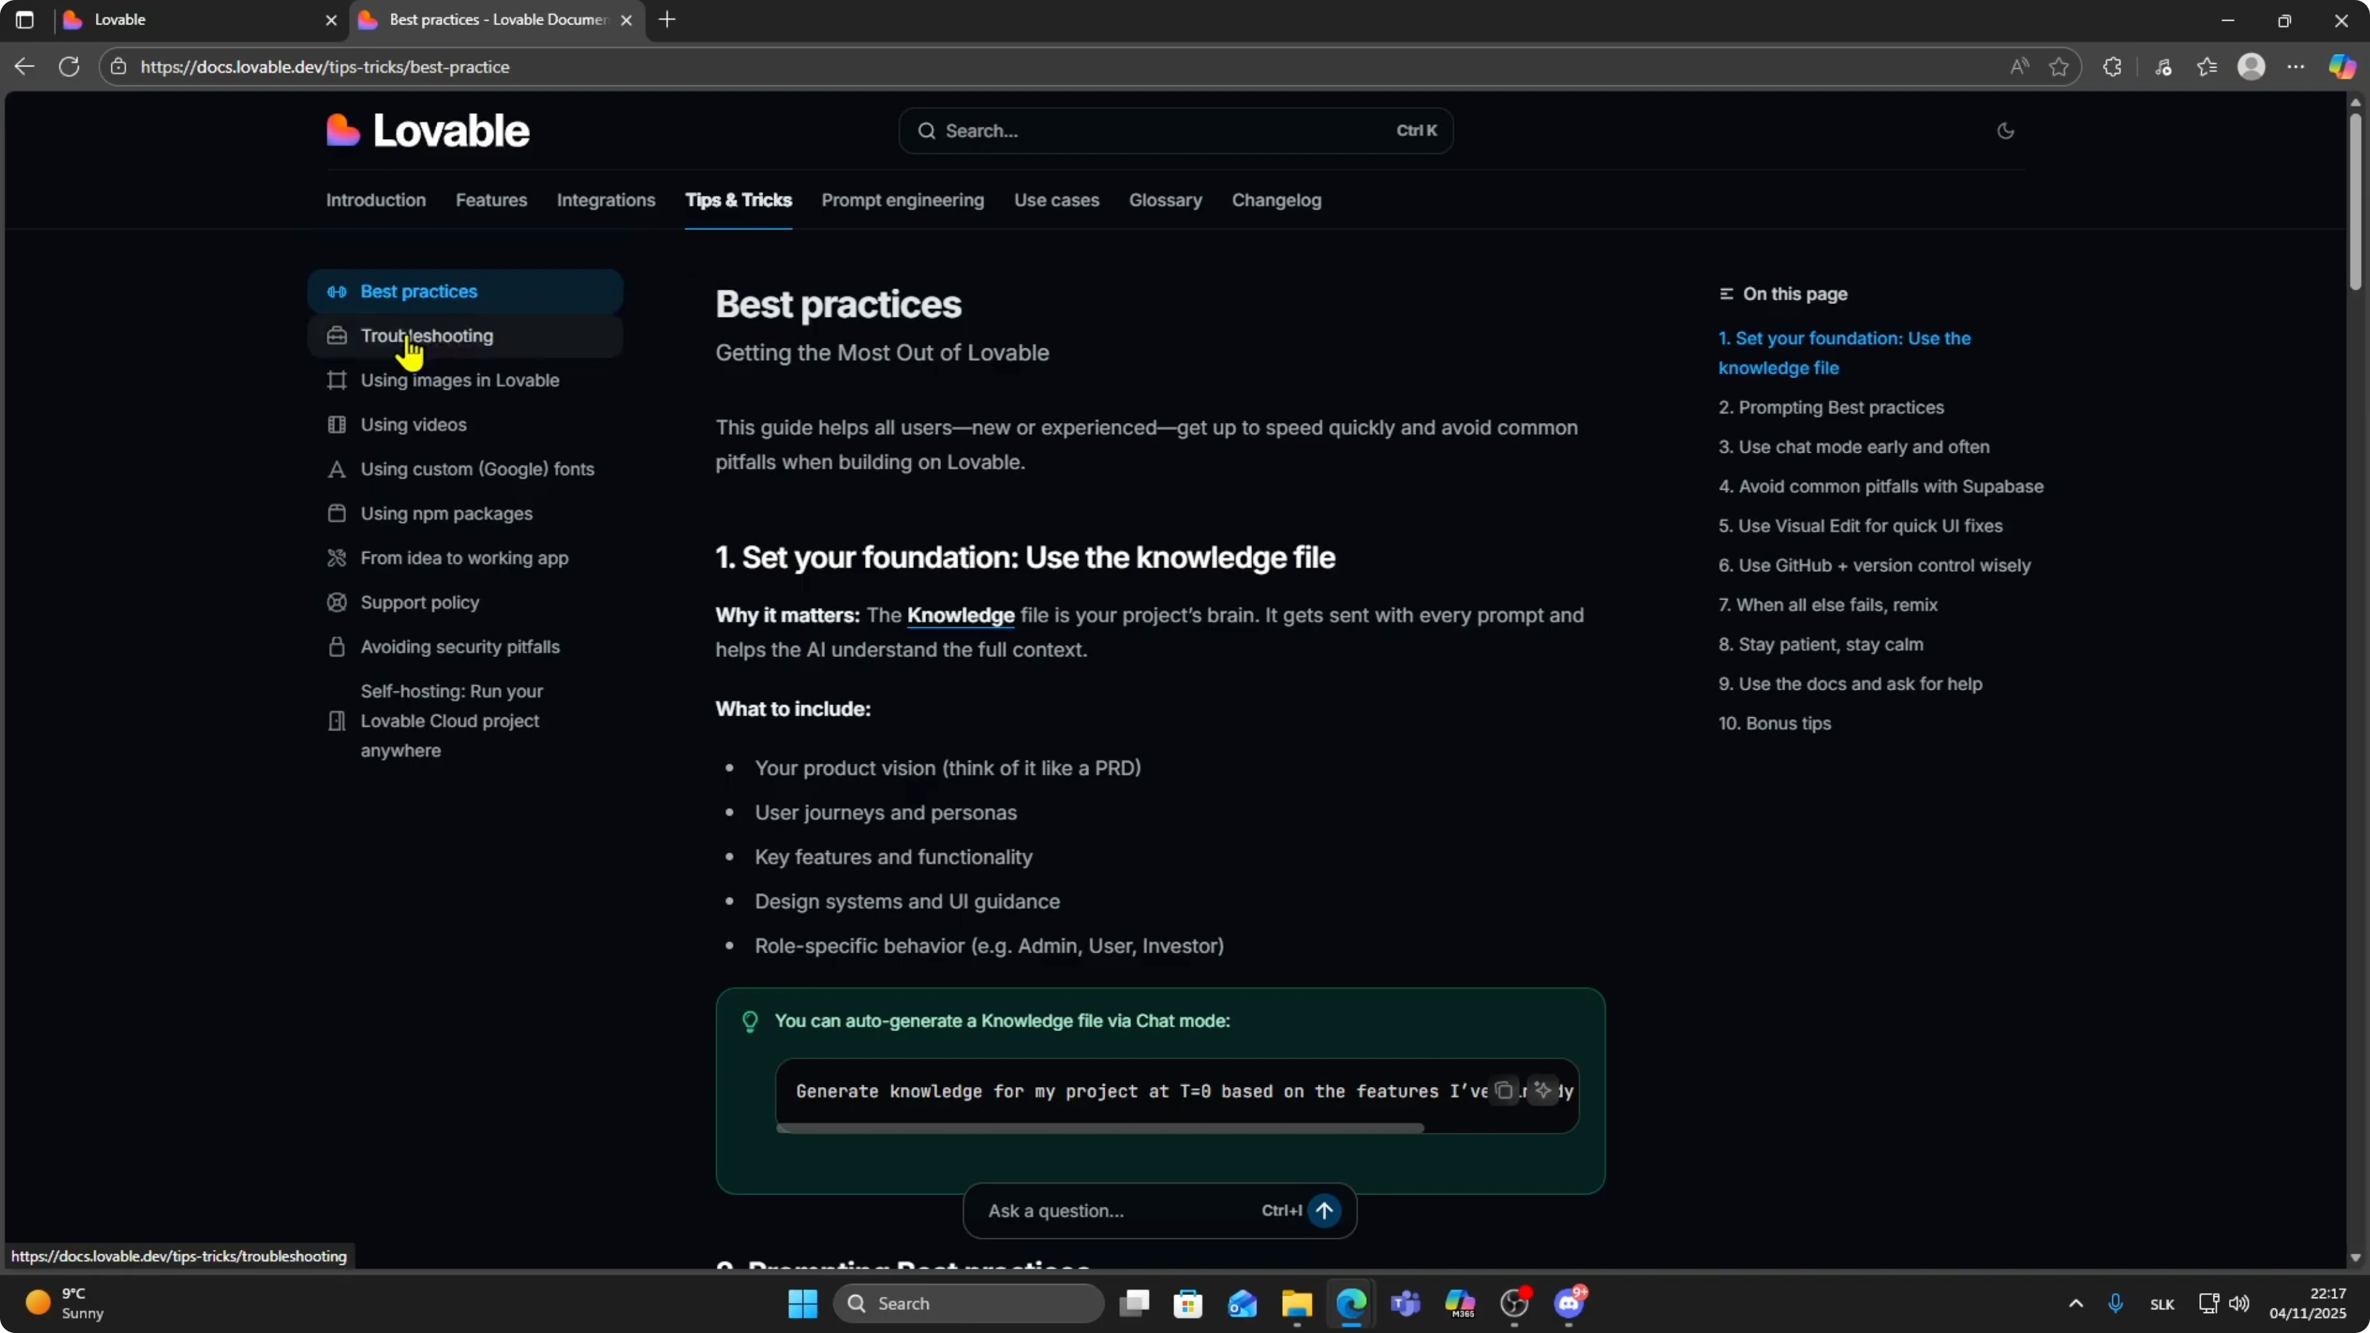Open the Knowledge link in the paragraph
The height and width of the screenshot is (1333, 2370).
pyautogui.click(x=960, y=616)
